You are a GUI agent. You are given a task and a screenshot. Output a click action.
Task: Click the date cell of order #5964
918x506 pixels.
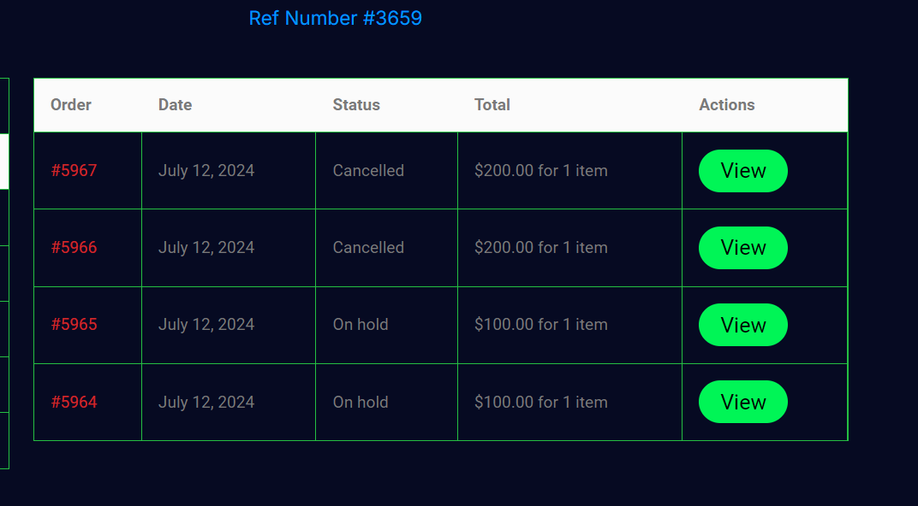tap(206, 402)
